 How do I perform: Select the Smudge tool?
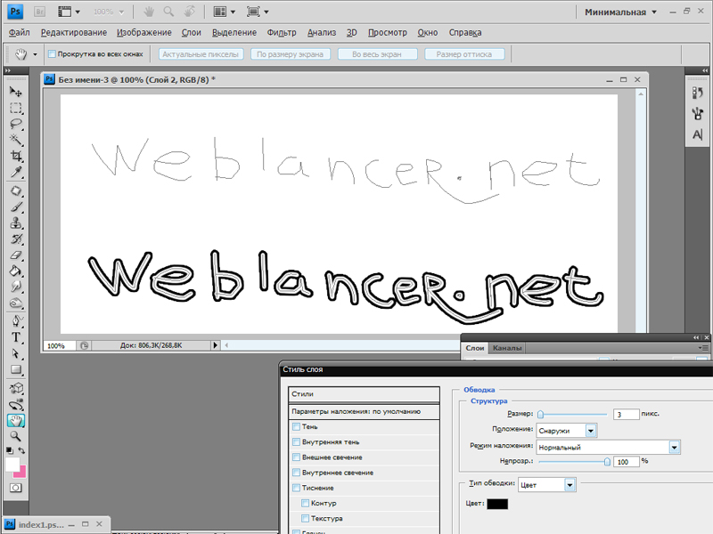[16, 287]
